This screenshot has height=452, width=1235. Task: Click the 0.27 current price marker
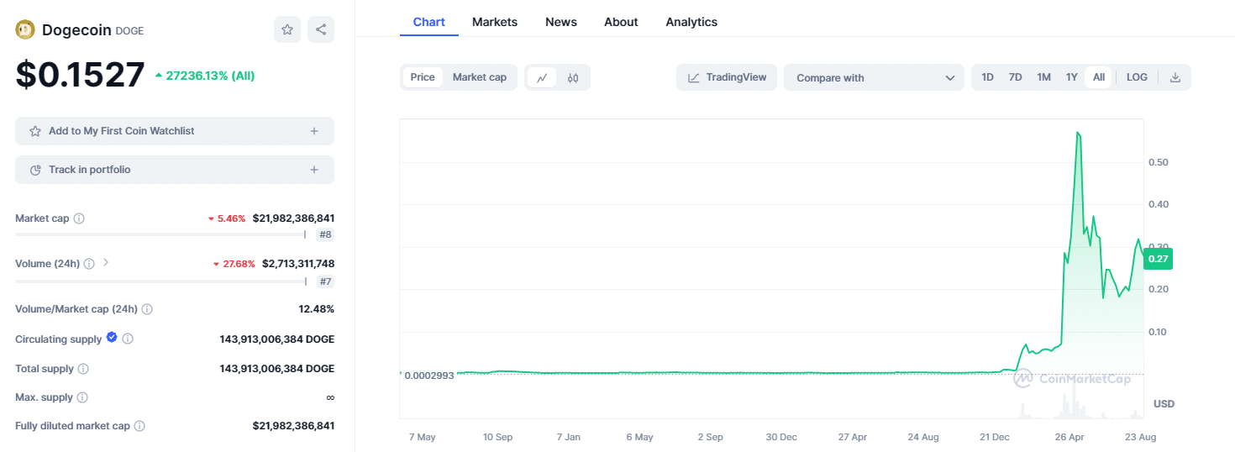point(1158,259)
